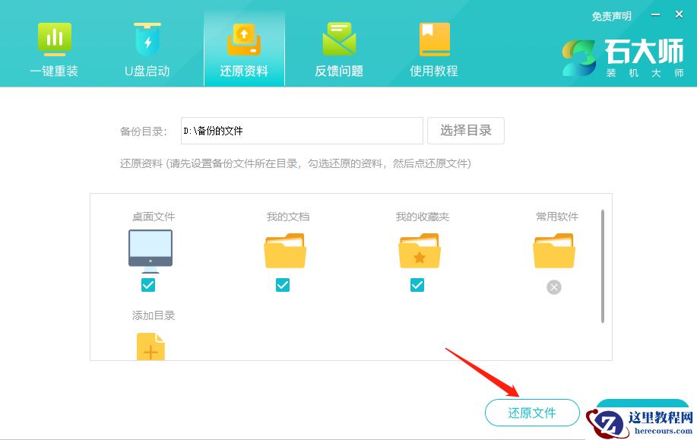Uncheck the 桌面文件 checkbox
This screenshot has height=440, width=697.
point(148,285)
